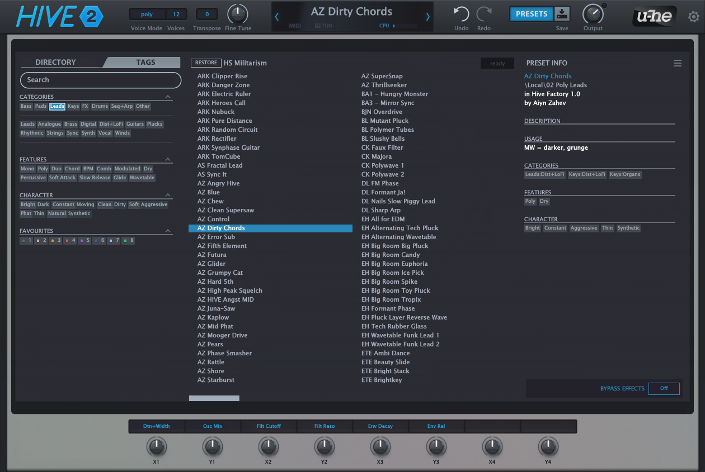
Task: Click the Save preset icon
Action: click(562, 14)
